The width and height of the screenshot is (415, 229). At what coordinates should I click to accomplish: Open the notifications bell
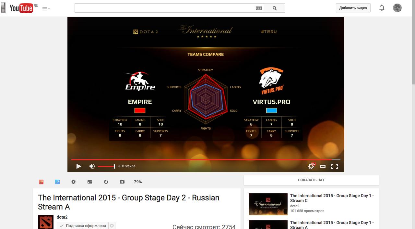[x=382, y=8]
